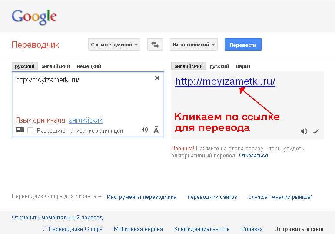335x234 pixels.
Task: Select source tab 'русский'
Action: click(x=25, y=66)
